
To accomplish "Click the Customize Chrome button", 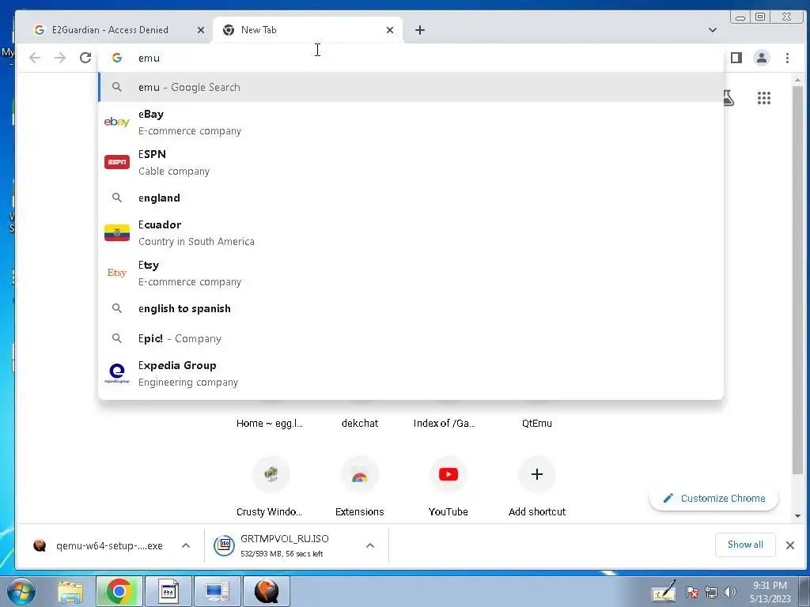I will 714,498.
